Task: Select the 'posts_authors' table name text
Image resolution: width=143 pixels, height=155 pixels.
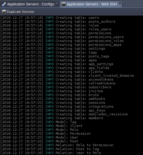Action: 102,22
